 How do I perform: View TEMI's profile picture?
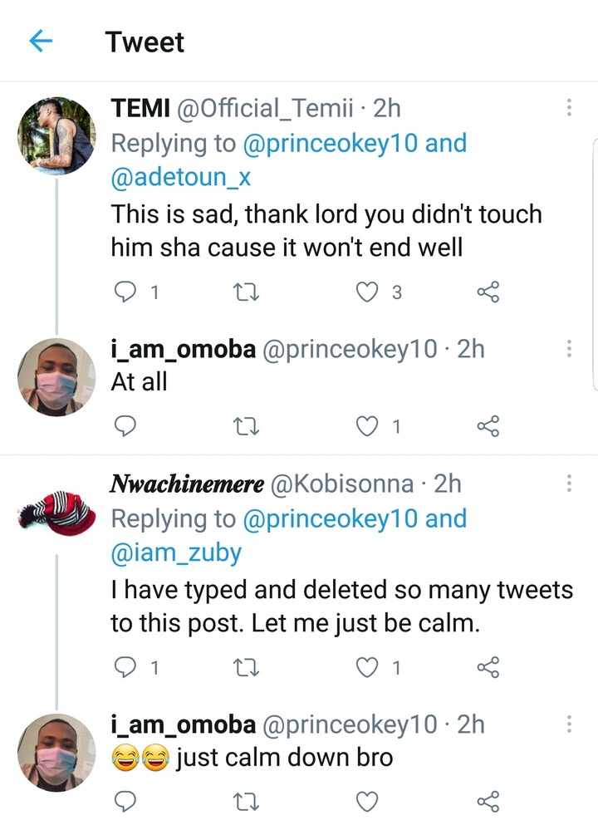click(56, 135)
